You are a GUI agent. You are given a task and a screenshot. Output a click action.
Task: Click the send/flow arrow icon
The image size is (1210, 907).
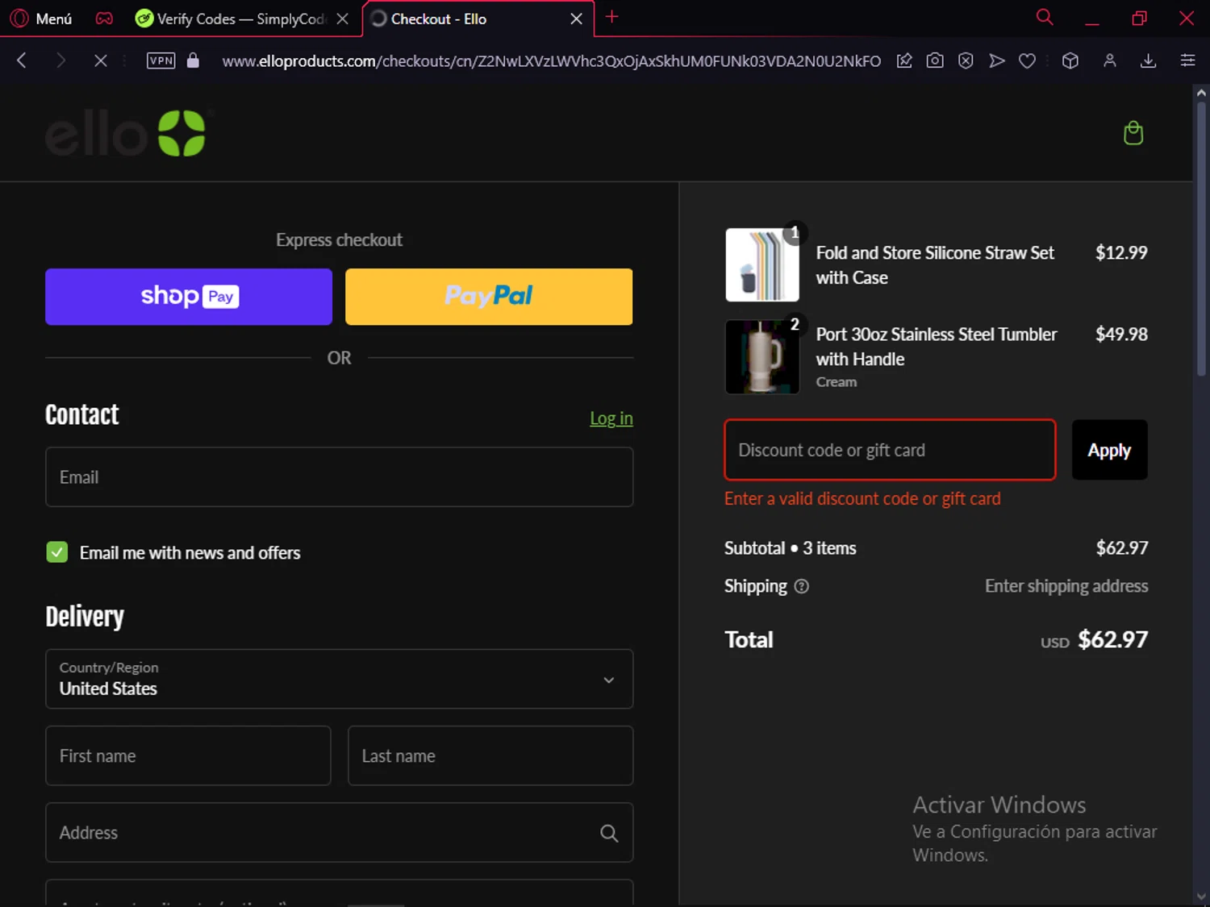(997, 60)
